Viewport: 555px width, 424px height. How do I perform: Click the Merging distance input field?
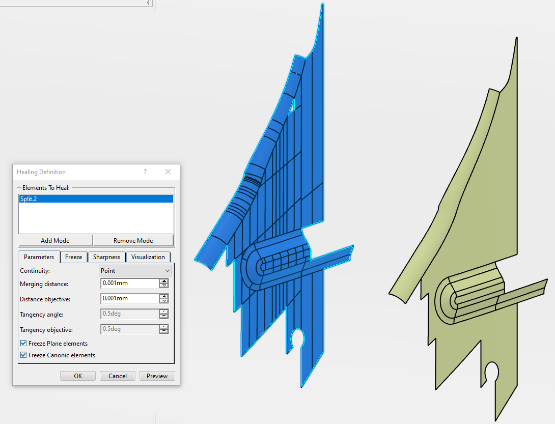(x=130, y=284)
